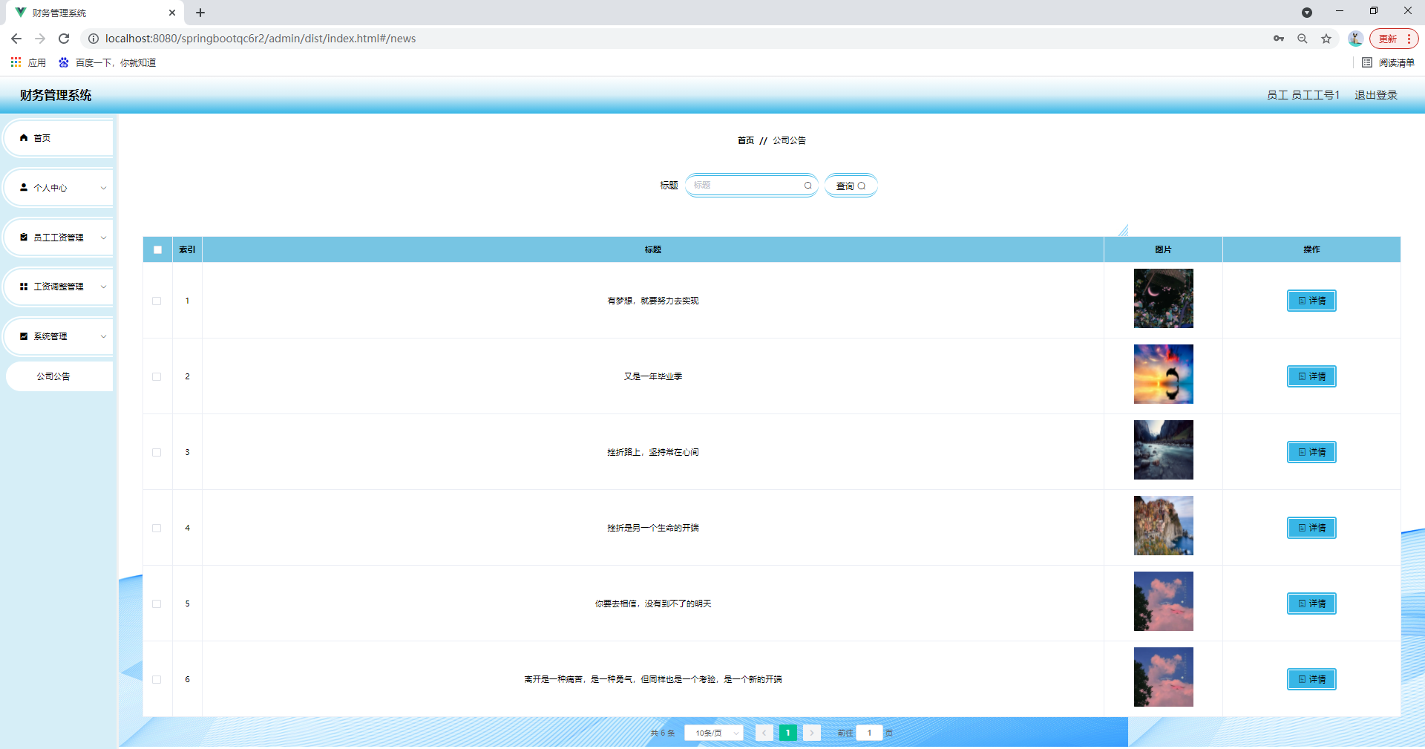
Task: Expand the 工资调整管理 menu item
Action: click(x=59, y=287)
